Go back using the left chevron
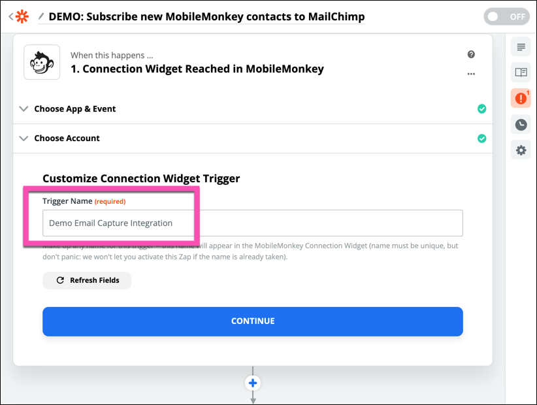This screenshot has height=405, width=537. pos(10,16)
